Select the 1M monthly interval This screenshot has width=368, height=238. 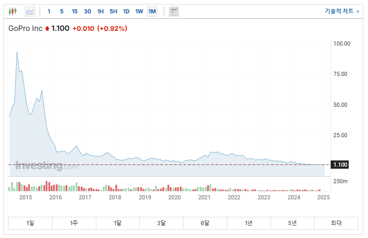152,12
